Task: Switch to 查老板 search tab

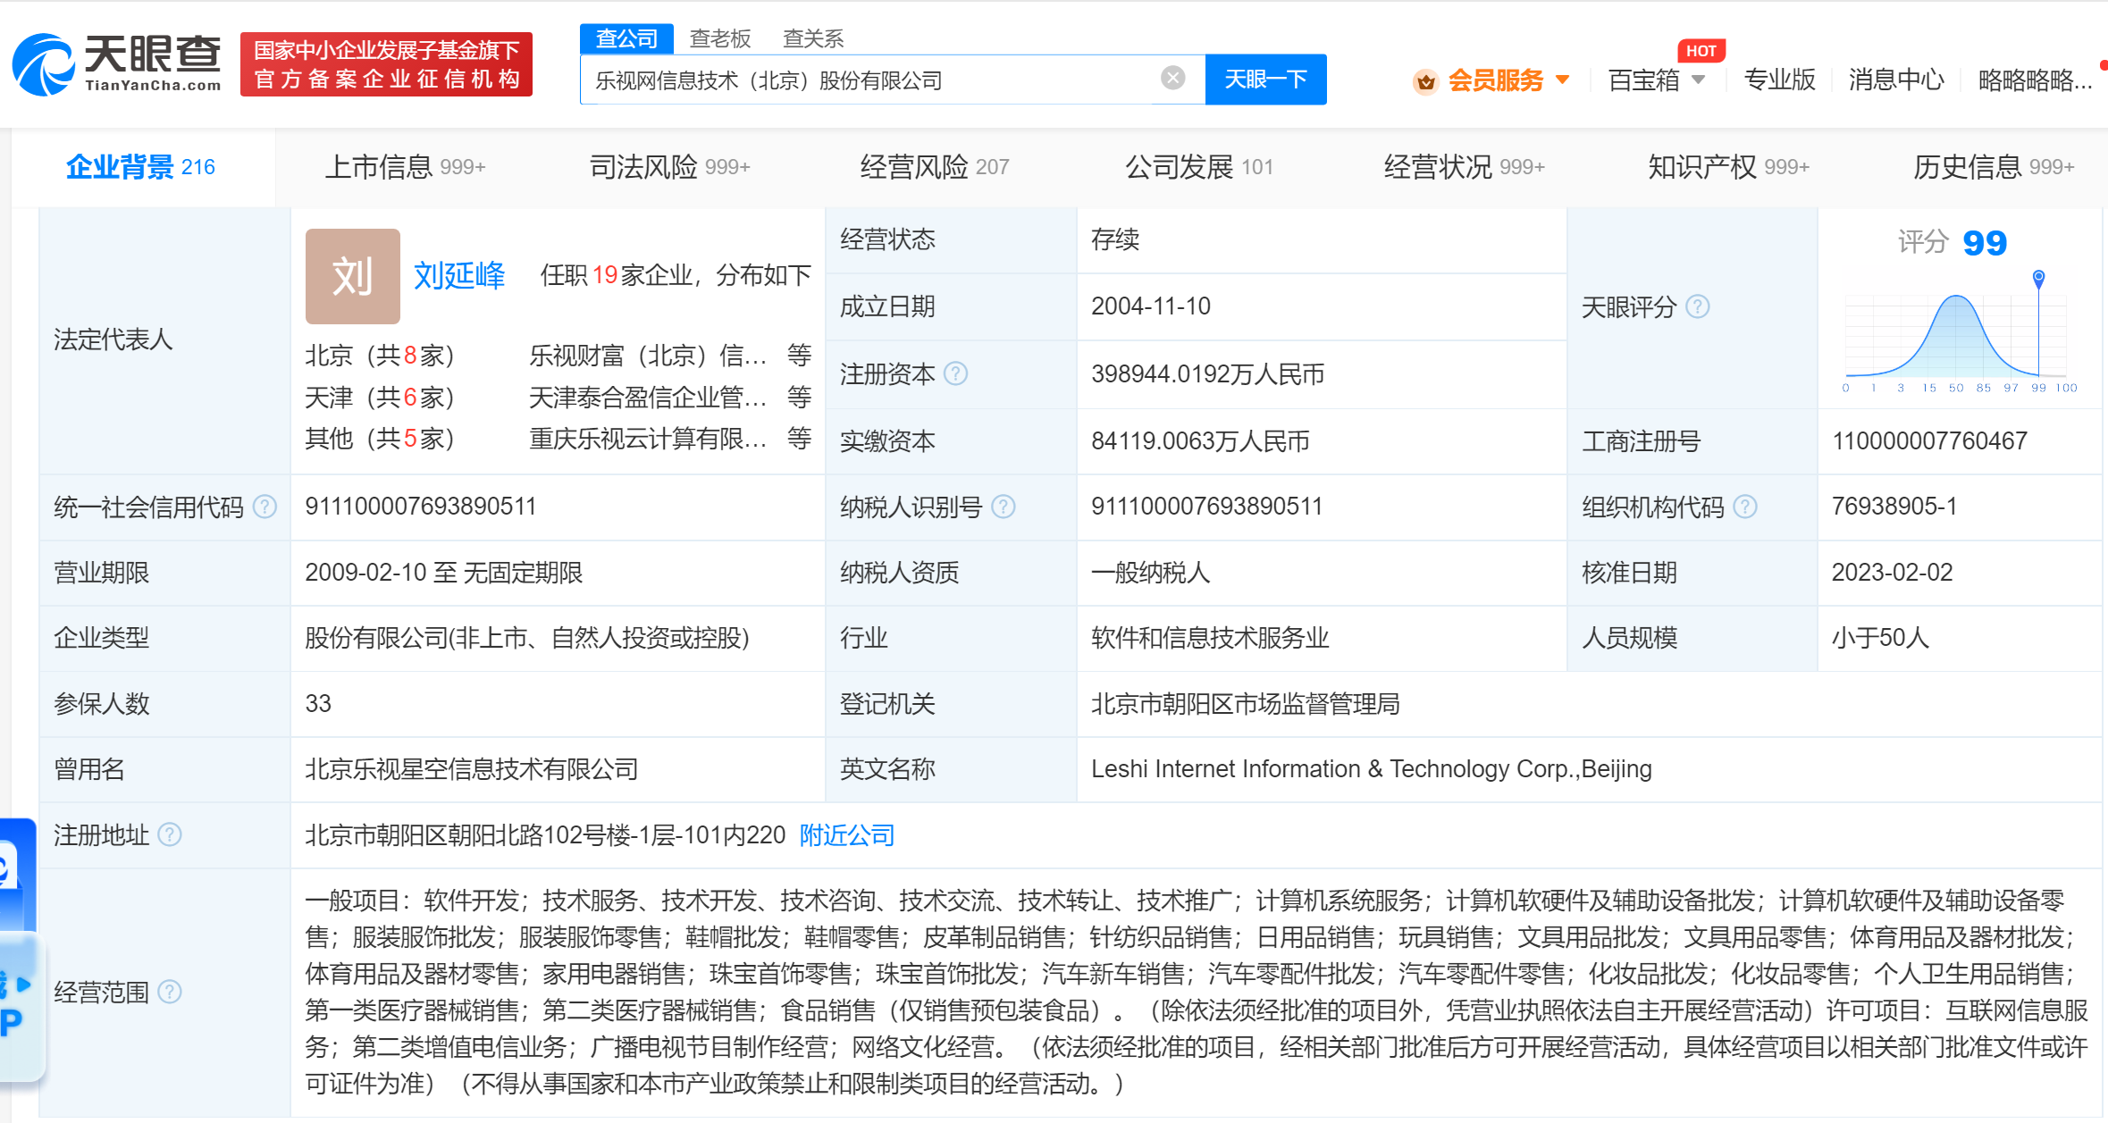Action: pyautogui.click(x=720, y=38)
